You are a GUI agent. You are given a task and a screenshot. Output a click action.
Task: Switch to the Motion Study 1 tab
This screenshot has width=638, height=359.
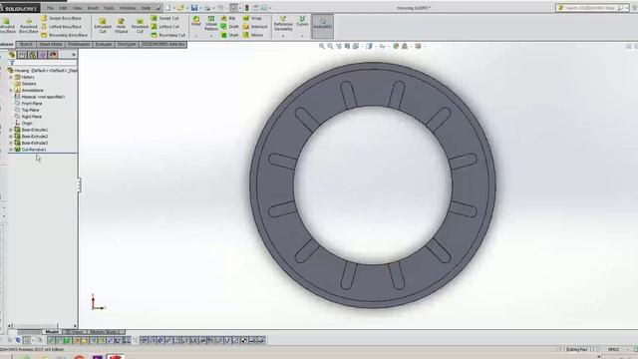click(x=105, y=332)
